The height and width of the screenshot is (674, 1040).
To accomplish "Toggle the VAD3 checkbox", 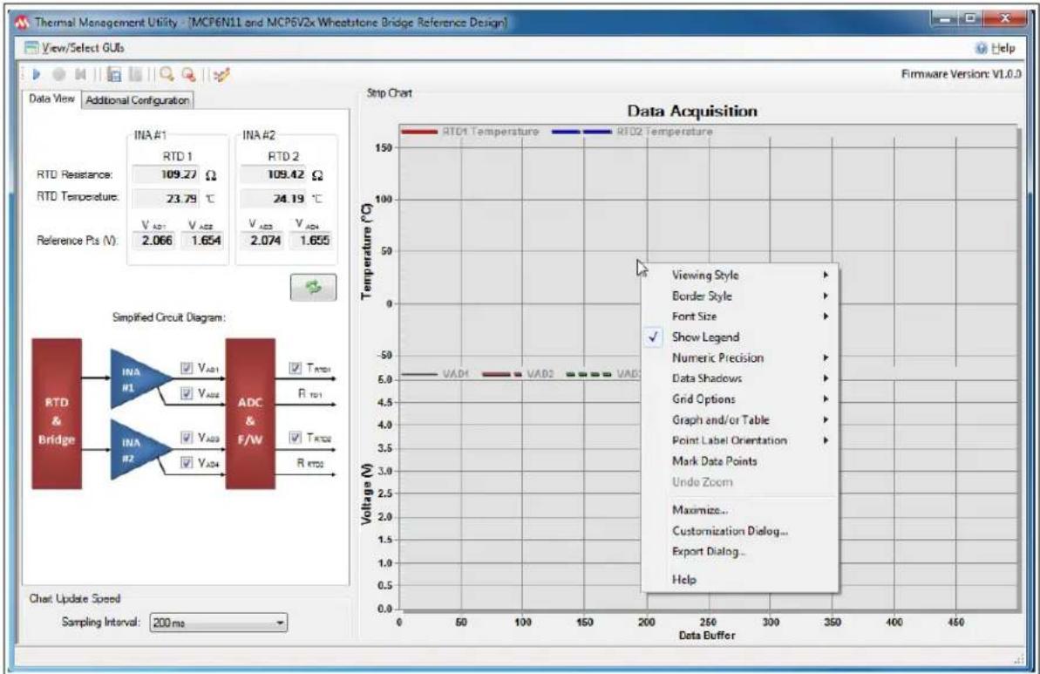I will tap(187, 437).
